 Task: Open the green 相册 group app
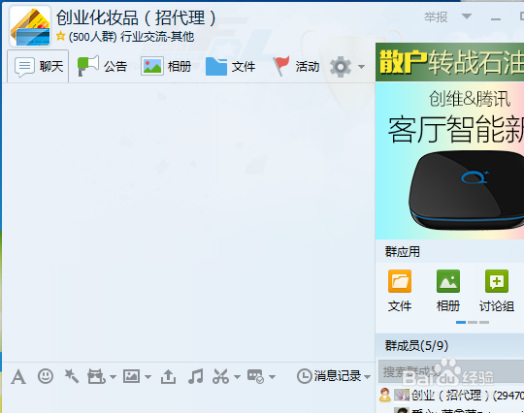point(448,291)
